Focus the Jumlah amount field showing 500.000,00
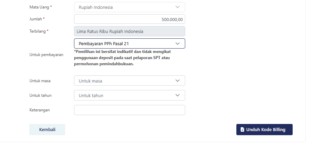This screenshot has height=144, width=323. pos(129,19)
